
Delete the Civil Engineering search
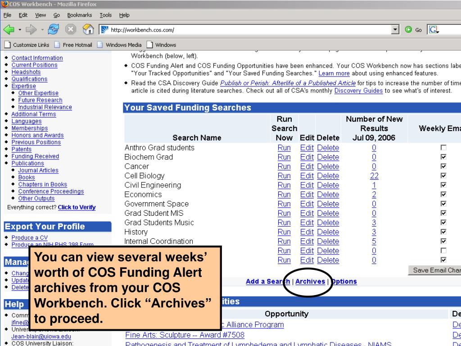coord(328,185)
